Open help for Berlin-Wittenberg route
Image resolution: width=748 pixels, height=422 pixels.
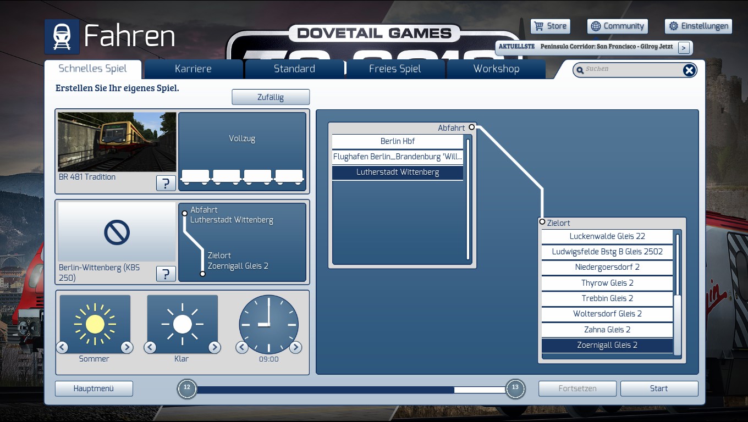tap(166, 274)
